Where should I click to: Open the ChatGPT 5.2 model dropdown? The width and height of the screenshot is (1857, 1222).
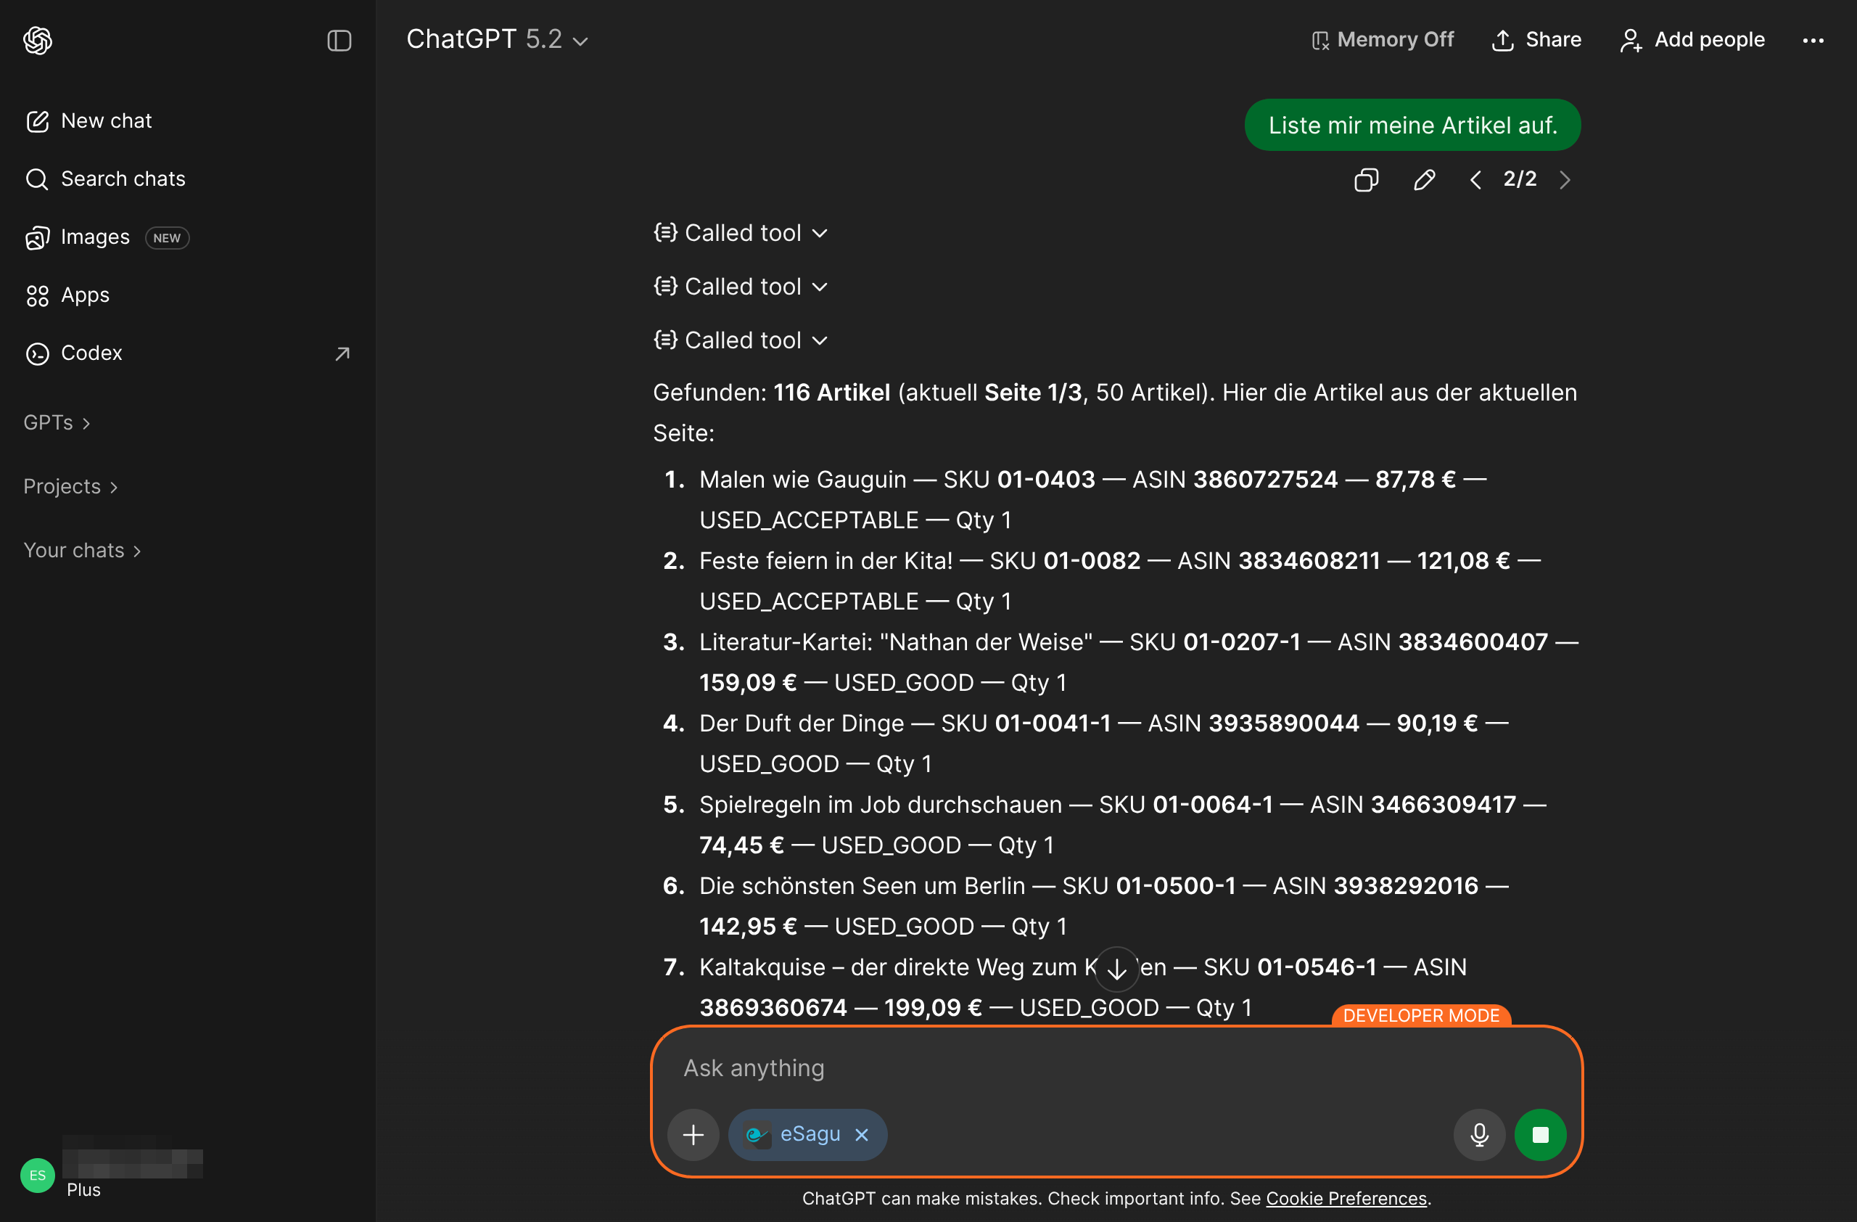click(x=497, y=39)
